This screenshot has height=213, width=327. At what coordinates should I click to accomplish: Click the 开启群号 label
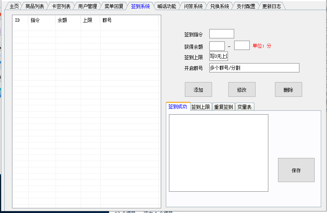coord(193,68)
